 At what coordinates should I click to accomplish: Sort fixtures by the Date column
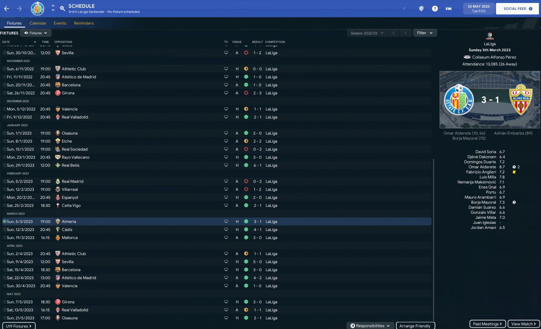[19, 42]
